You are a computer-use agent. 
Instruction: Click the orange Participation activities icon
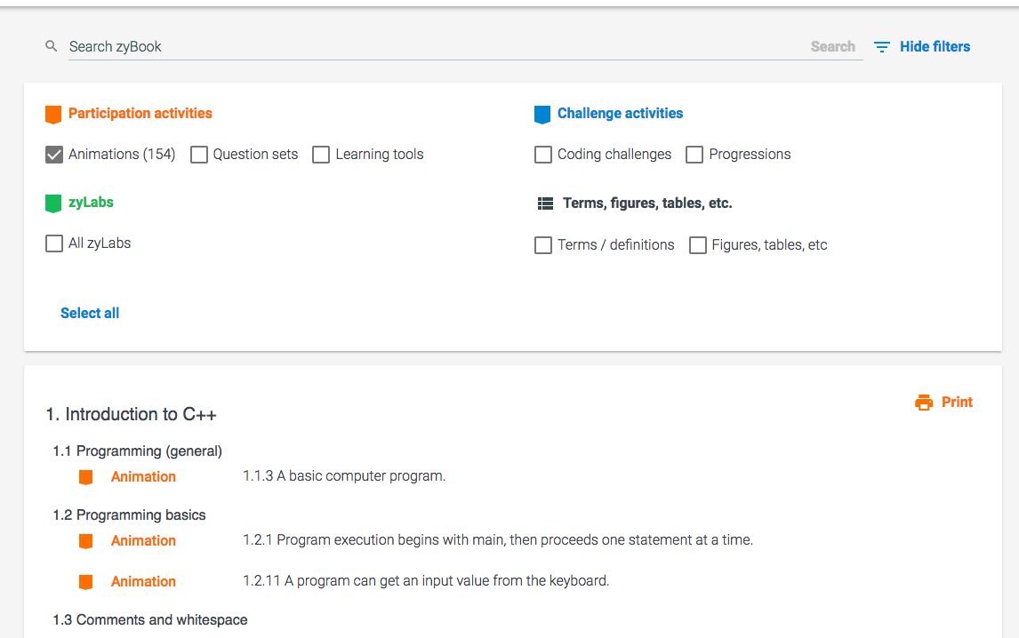tap(53, 115)
